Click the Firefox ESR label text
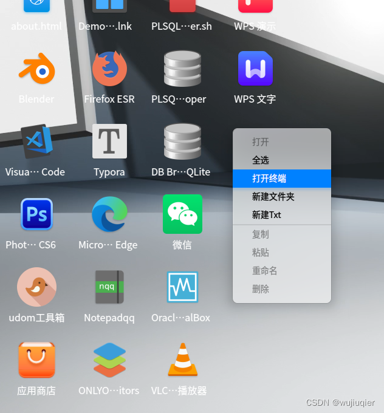384x413 pixels. tap(109, 99)
